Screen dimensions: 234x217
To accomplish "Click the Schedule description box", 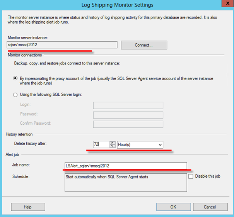I will 126,183.
